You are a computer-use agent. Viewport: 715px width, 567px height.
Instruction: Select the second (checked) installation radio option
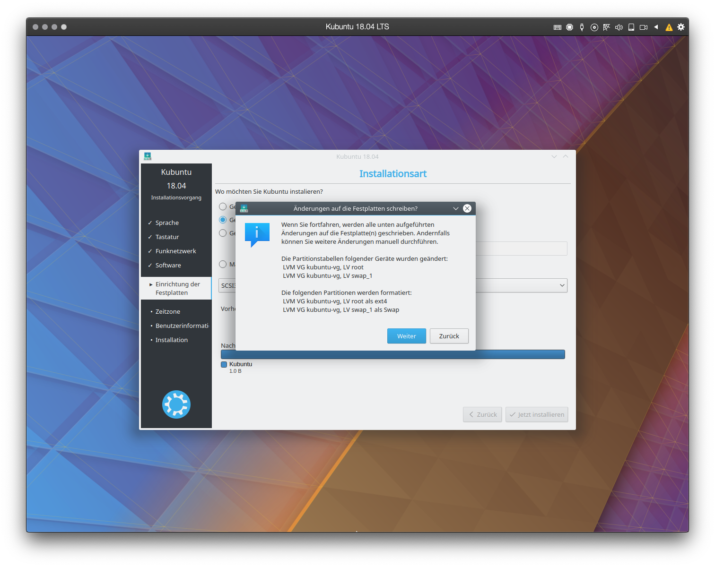coord(223,220)
